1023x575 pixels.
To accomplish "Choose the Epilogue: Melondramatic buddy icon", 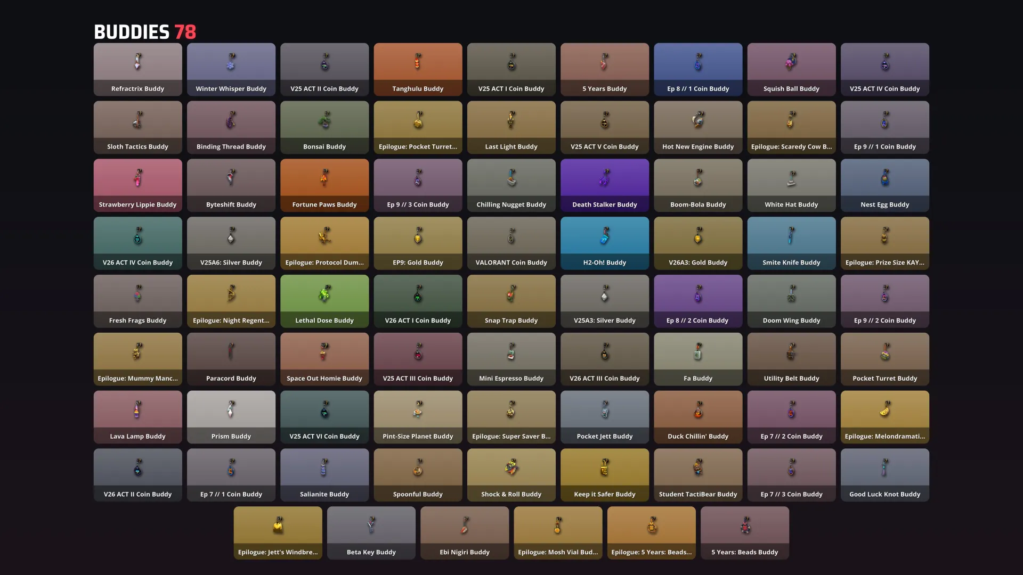I will point(885,409).
